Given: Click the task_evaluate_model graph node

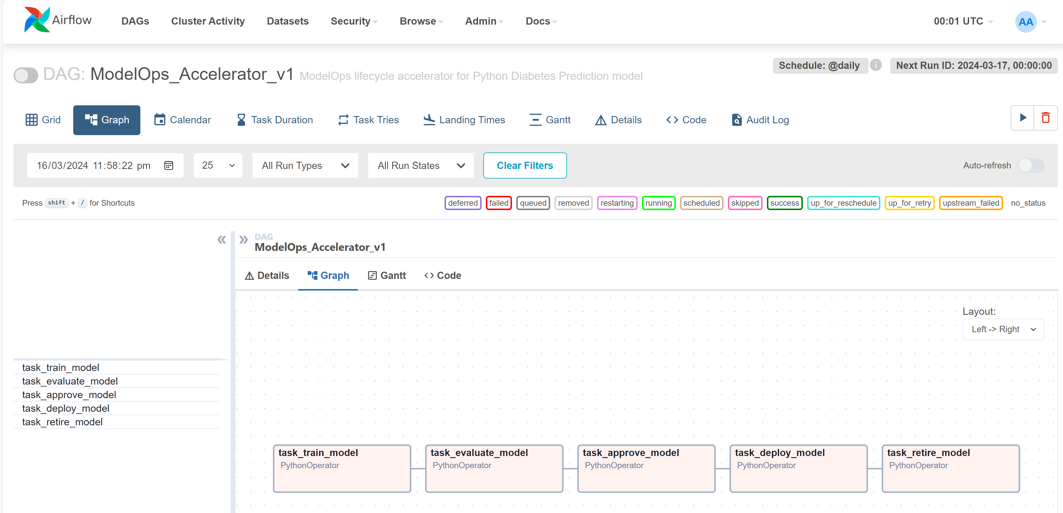Looking at the screenshot, I should point(494,468).
